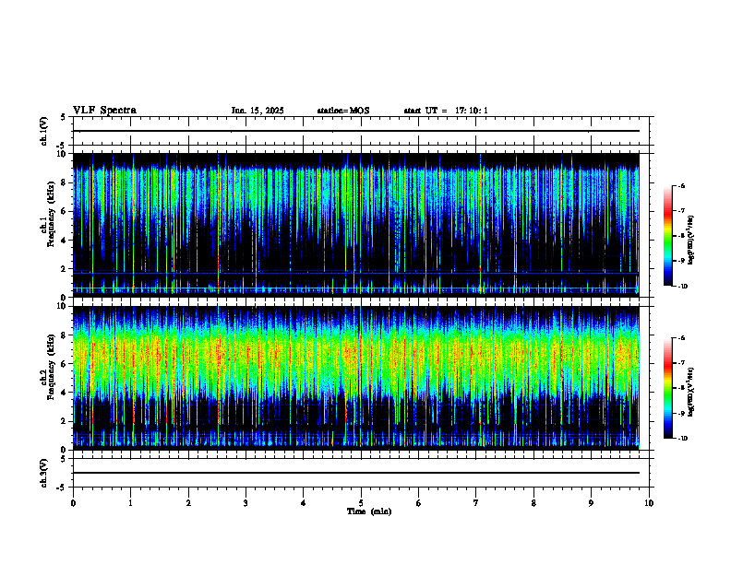Click time axis tick label "0"
This screenshot has height=564, width=731.
tap(73, 503)
